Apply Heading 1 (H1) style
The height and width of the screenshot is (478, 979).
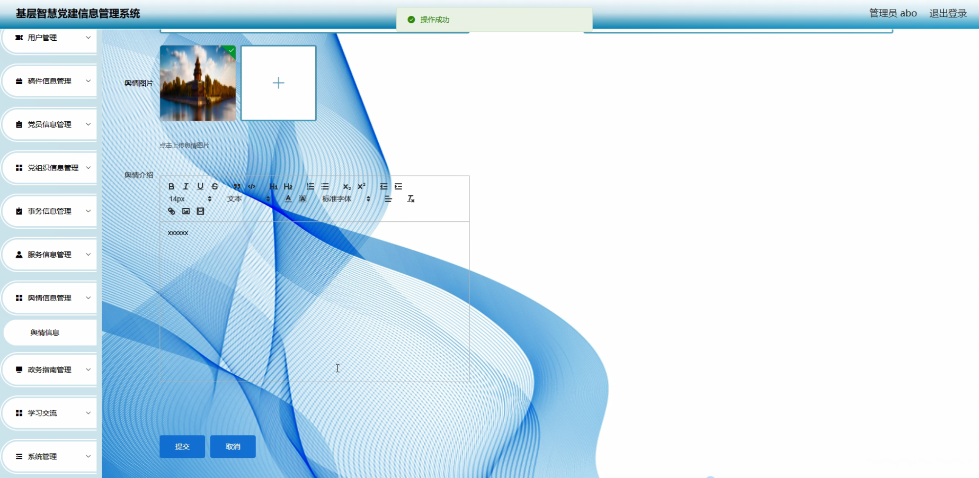point(273,186)
